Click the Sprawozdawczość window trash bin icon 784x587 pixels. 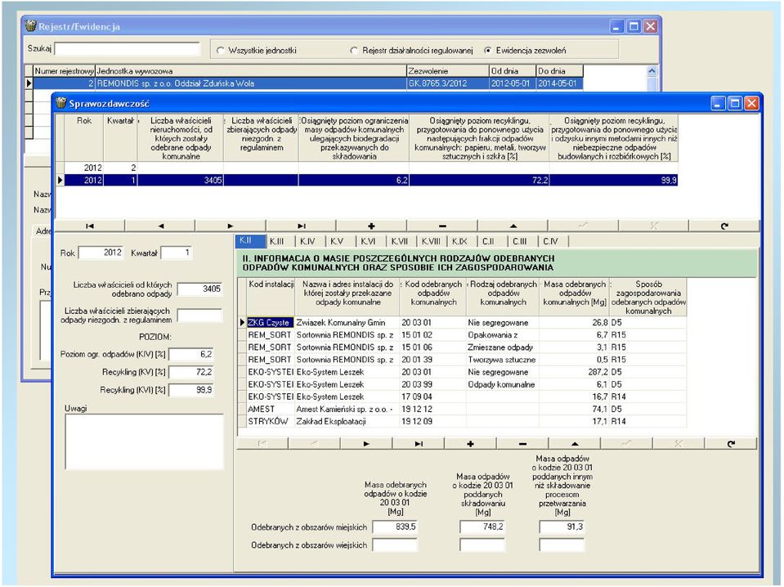coord(61,103)
